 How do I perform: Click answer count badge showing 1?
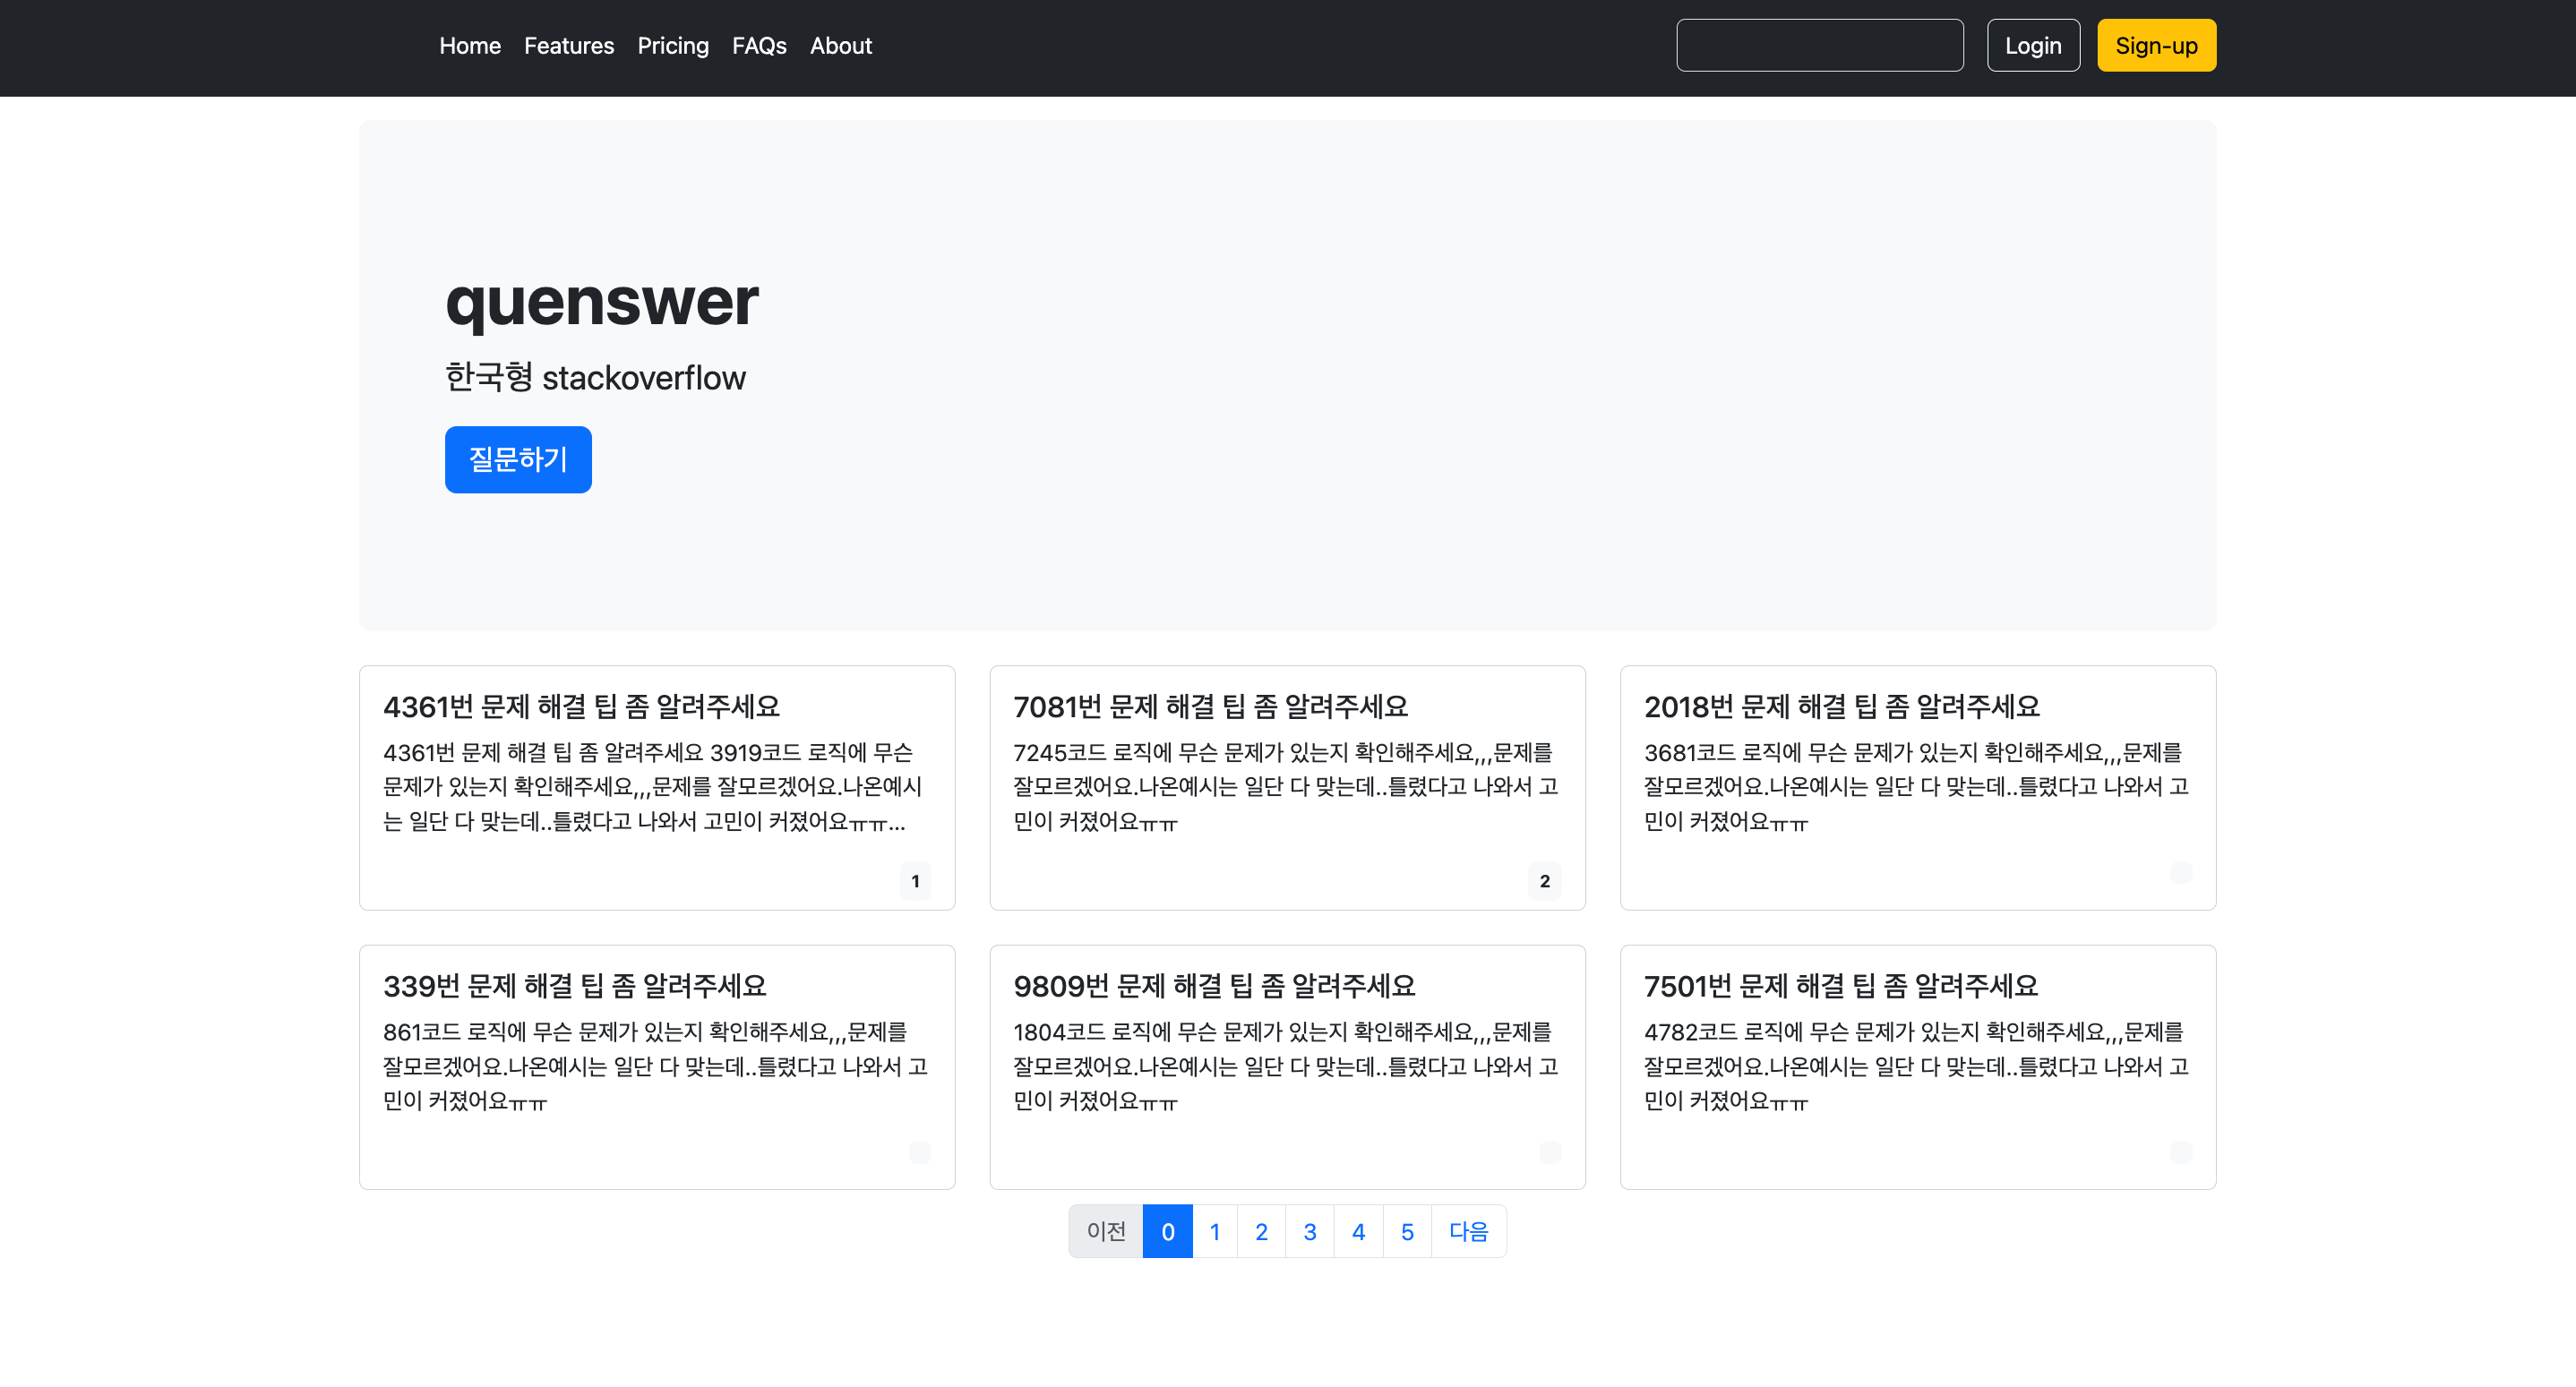[x=914, y=881]
